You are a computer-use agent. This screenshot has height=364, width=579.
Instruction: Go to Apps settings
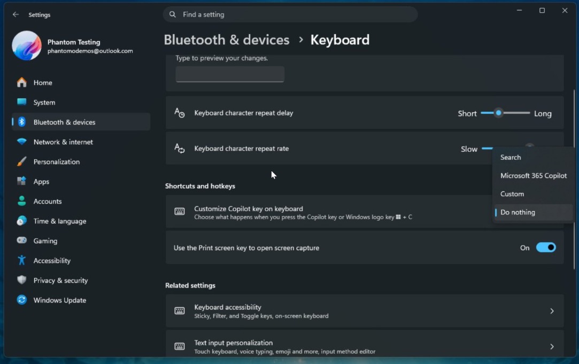[81, 181]
